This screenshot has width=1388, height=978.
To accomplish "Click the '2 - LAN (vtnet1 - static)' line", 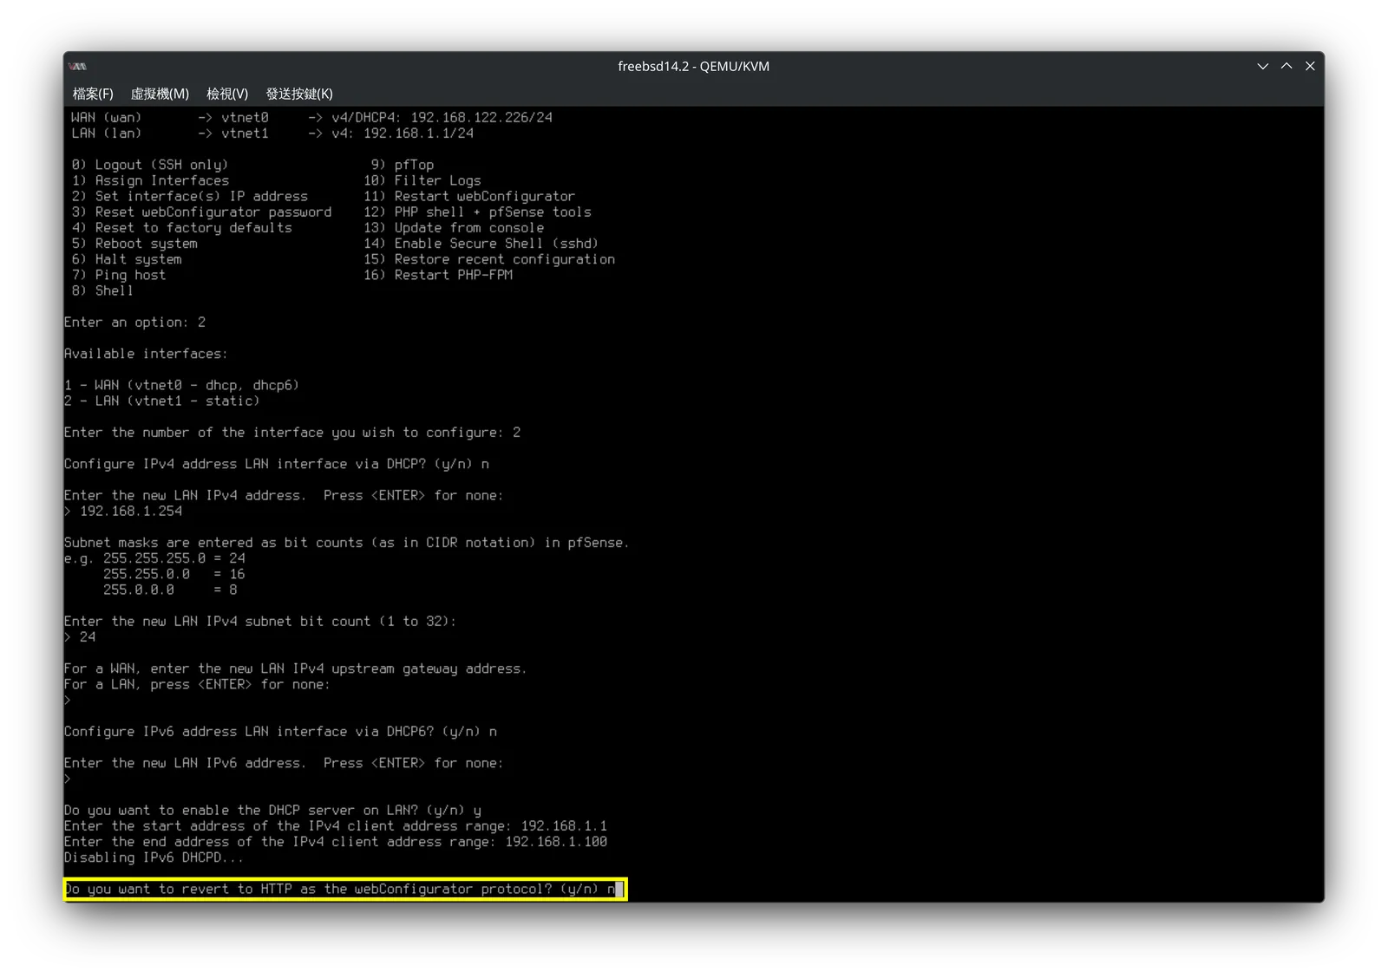I will click(x=161, y=401).
